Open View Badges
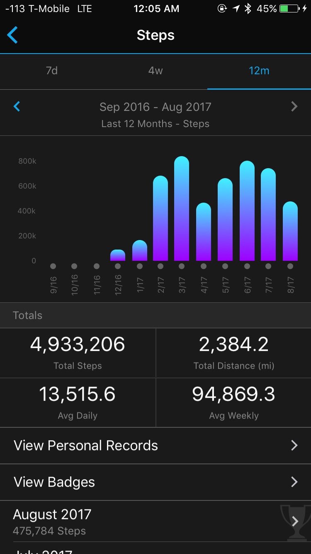 54,482
